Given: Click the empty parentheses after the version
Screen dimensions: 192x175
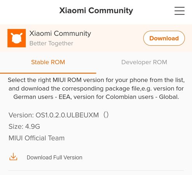Looking at the screenshot, I should tap(106, 115).
